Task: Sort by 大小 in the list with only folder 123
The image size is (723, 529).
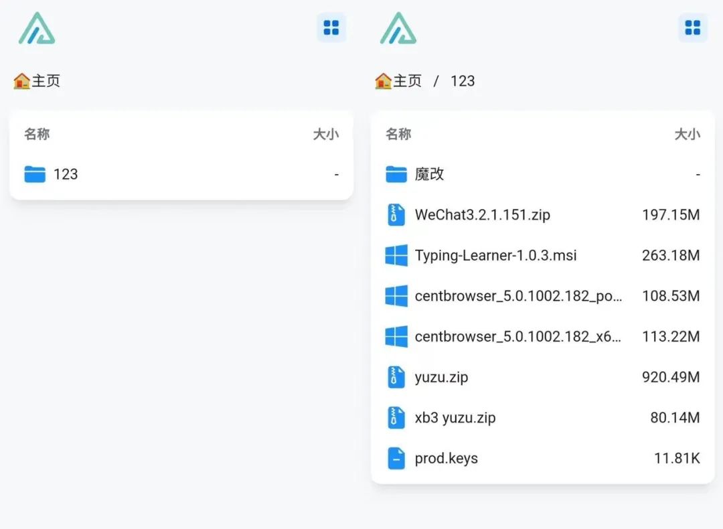Action: coord(326,134)
